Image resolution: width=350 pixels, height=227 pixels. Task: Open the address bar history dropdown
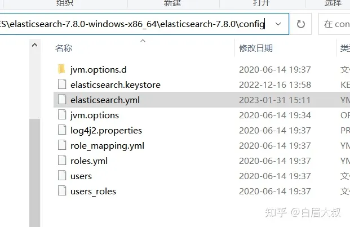[x=278, y=24]
